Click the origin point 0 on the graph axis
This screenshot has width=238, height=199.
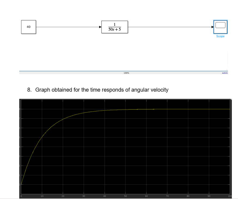21,196
